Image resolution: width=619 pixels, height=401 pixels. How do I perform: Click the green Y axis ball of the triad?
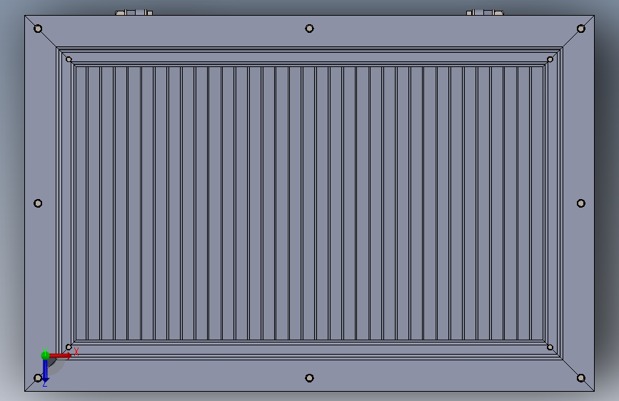click(45, 355)
